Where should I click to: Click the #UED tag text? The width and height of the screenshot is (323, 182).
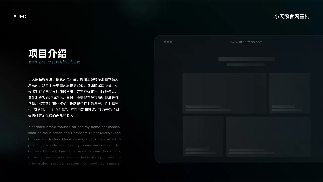pyautogui.click(x=20, y=17)
